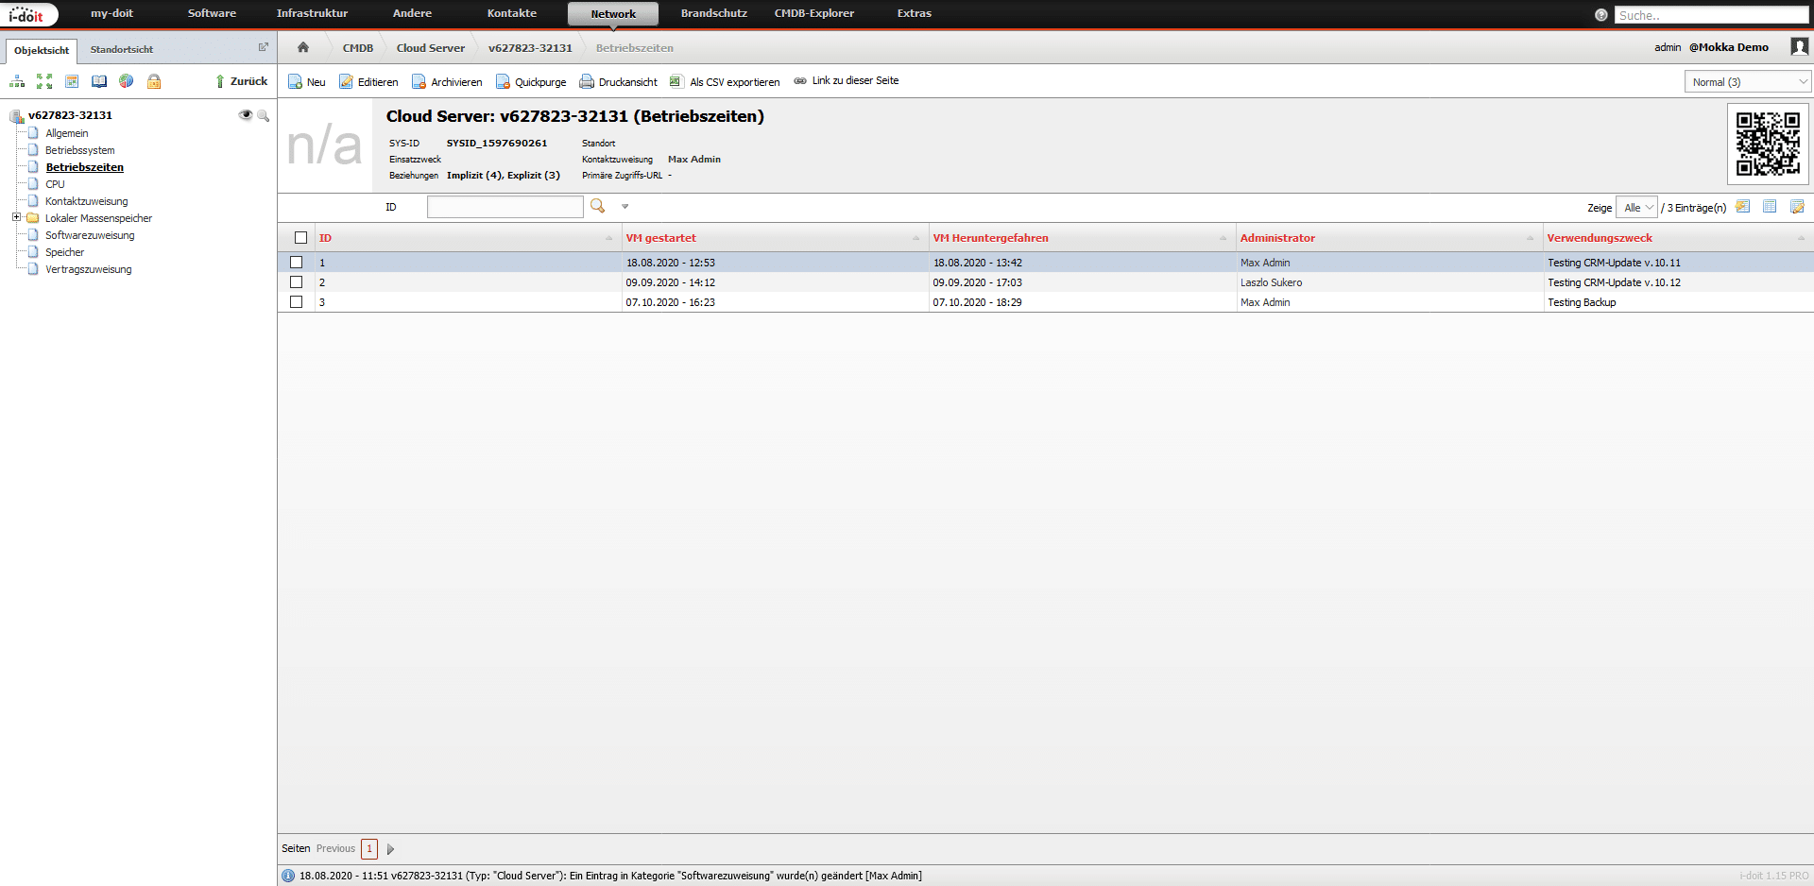Open the Zeige Alle entries dropdown

[x=1636, y=208]
